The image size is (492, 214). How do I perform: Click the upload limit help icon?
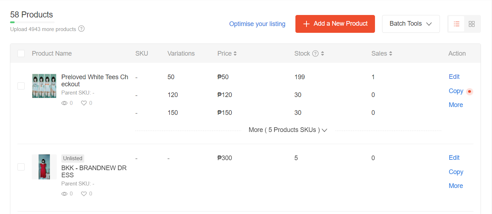click(81, 29)
